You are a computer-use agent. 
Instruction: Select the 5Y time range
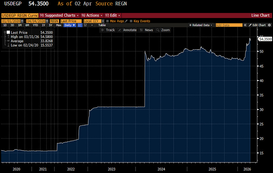51,25
